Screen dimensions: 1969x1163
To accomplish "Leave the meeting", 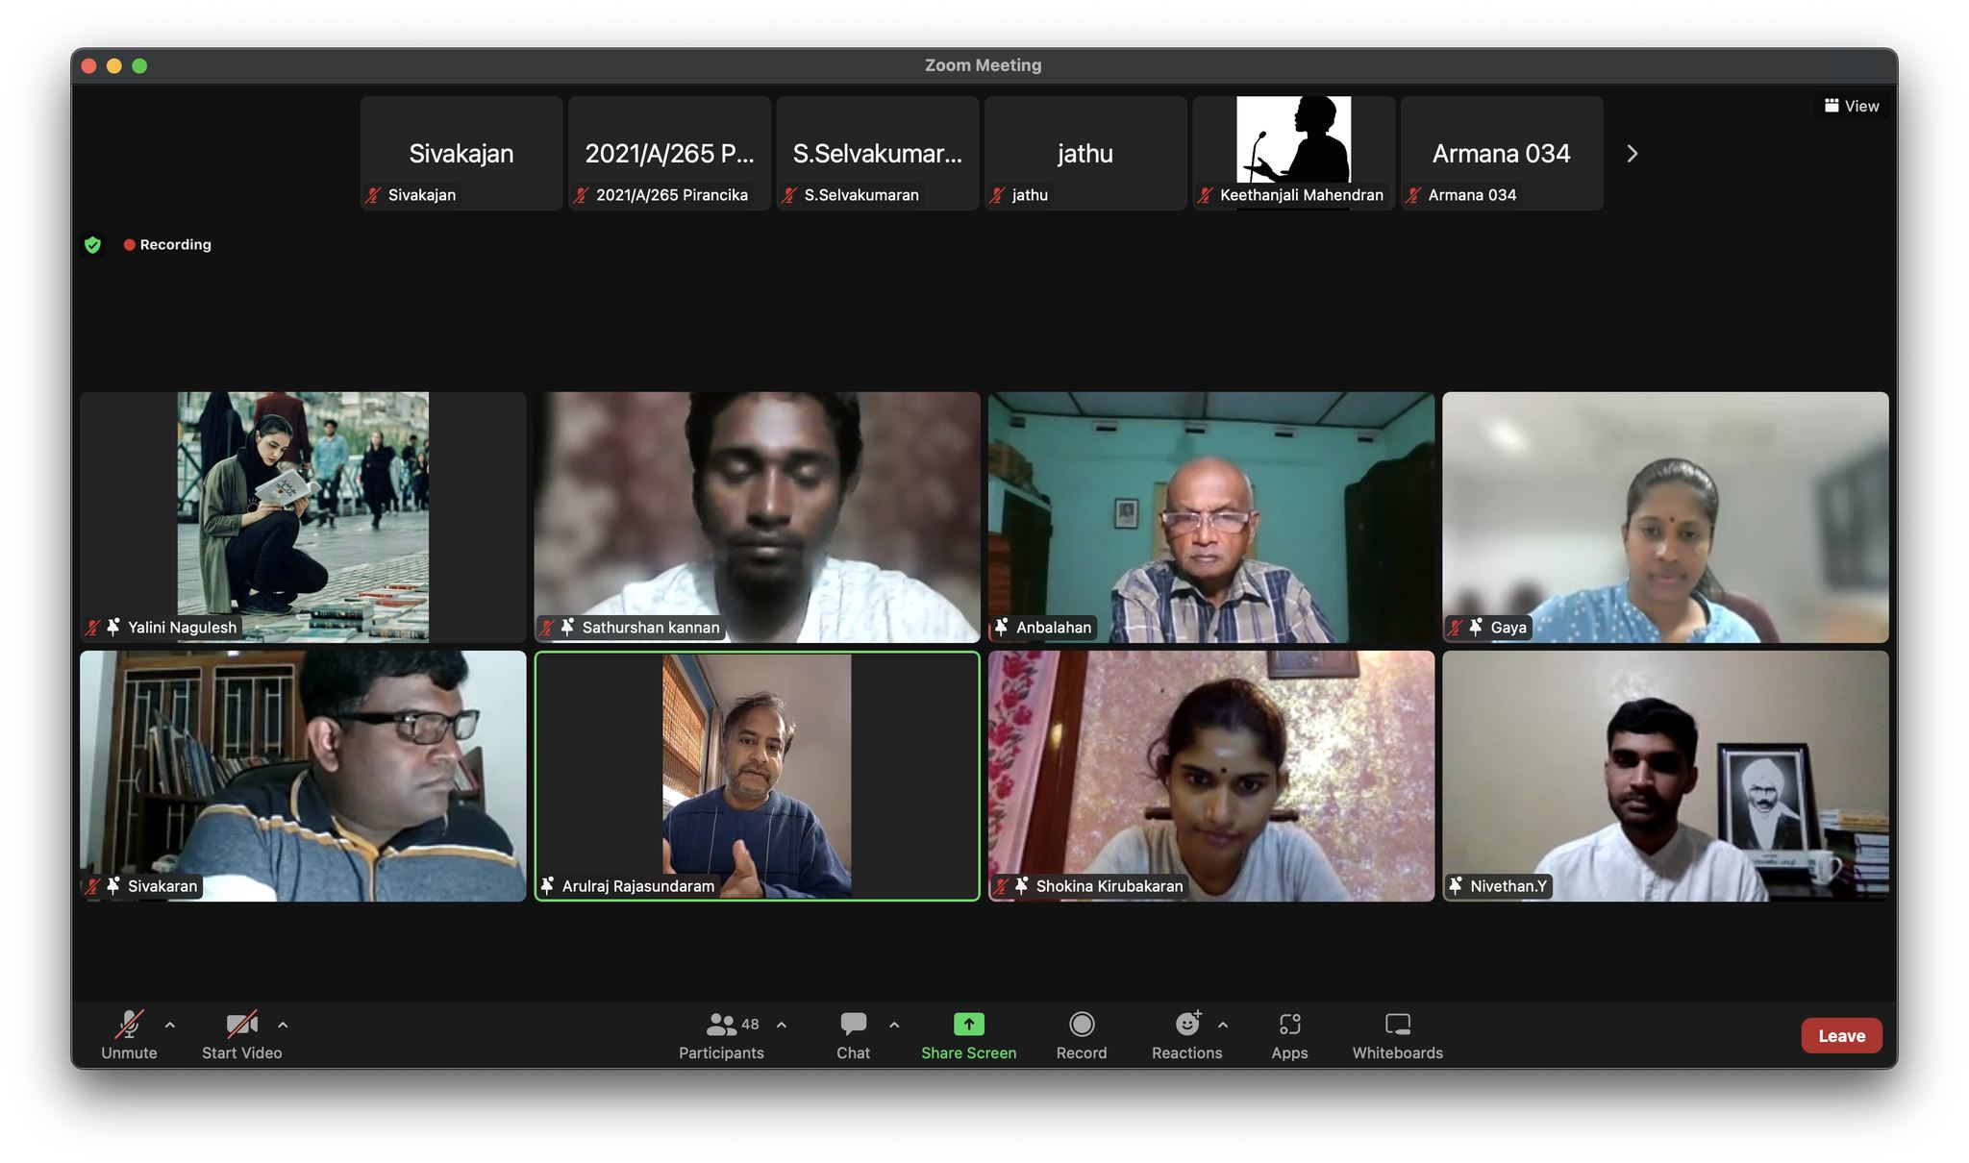I will point(1841,1035).
